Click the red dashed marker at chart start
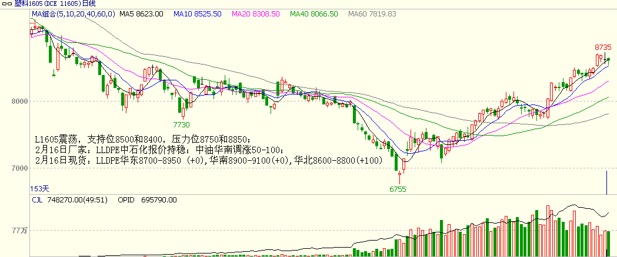 click(x=33, y=23)
